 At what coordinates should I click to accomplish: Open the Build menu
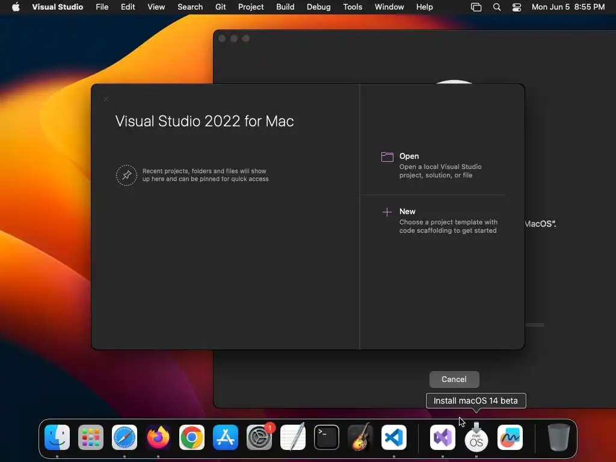(x=285, y=7)
